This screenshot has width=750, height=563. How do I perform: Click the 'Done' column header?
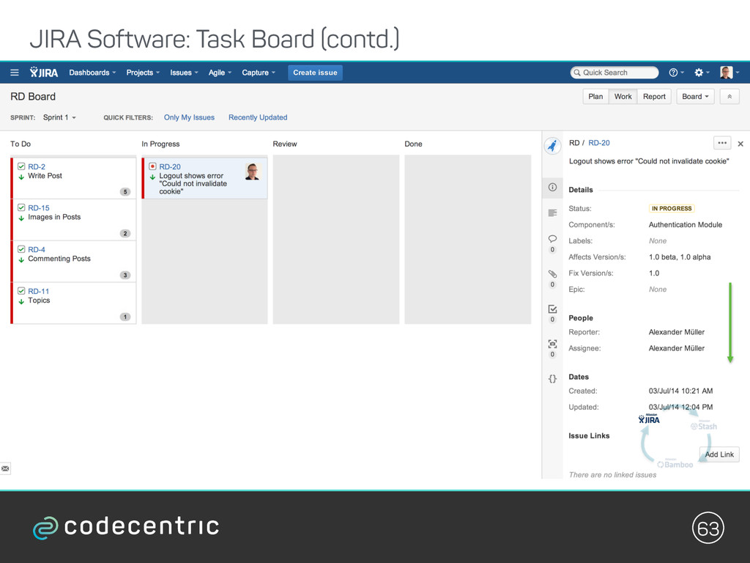[x=413, y=144]
